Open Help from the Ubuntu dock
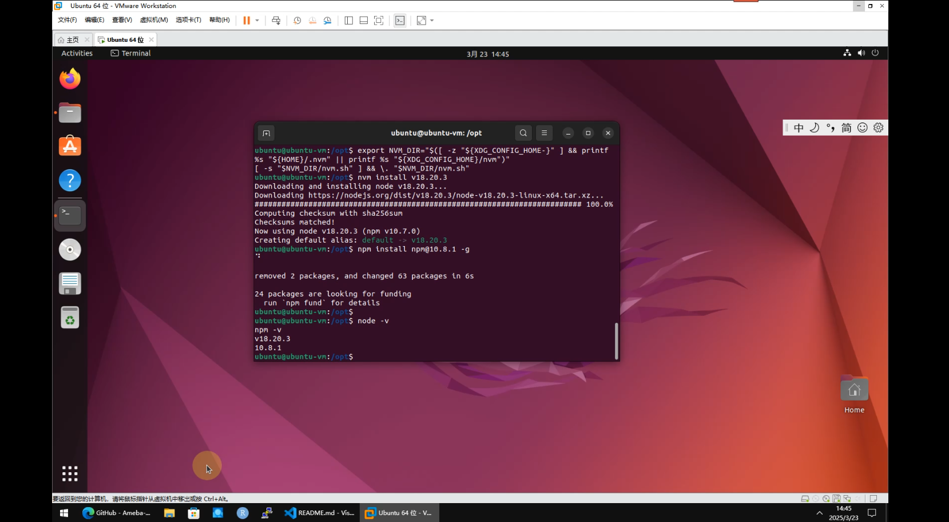Image resolution: width=949 pixels, height=522 pixels. 70,181
